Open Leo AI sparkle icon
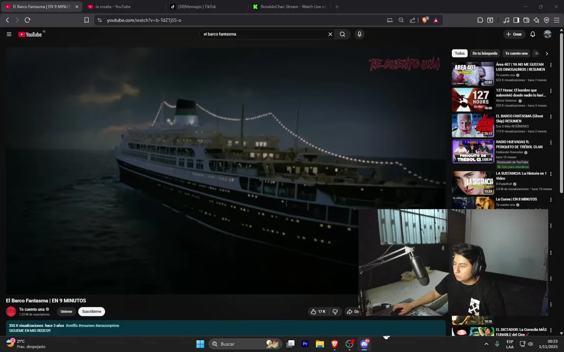Image resolution: width=564 pixels, height=352 pixels. click(x=536, y=20)
